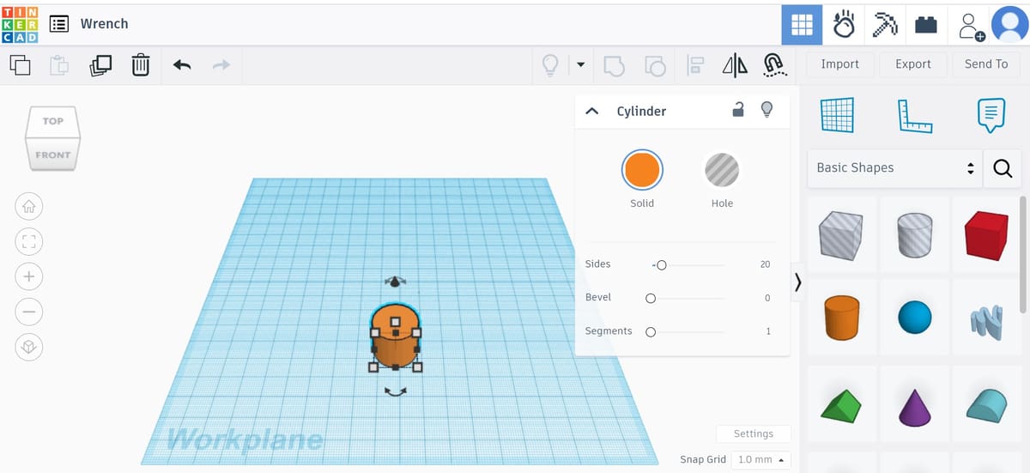
Task: Open the Align tool
Action: [695, 64]
